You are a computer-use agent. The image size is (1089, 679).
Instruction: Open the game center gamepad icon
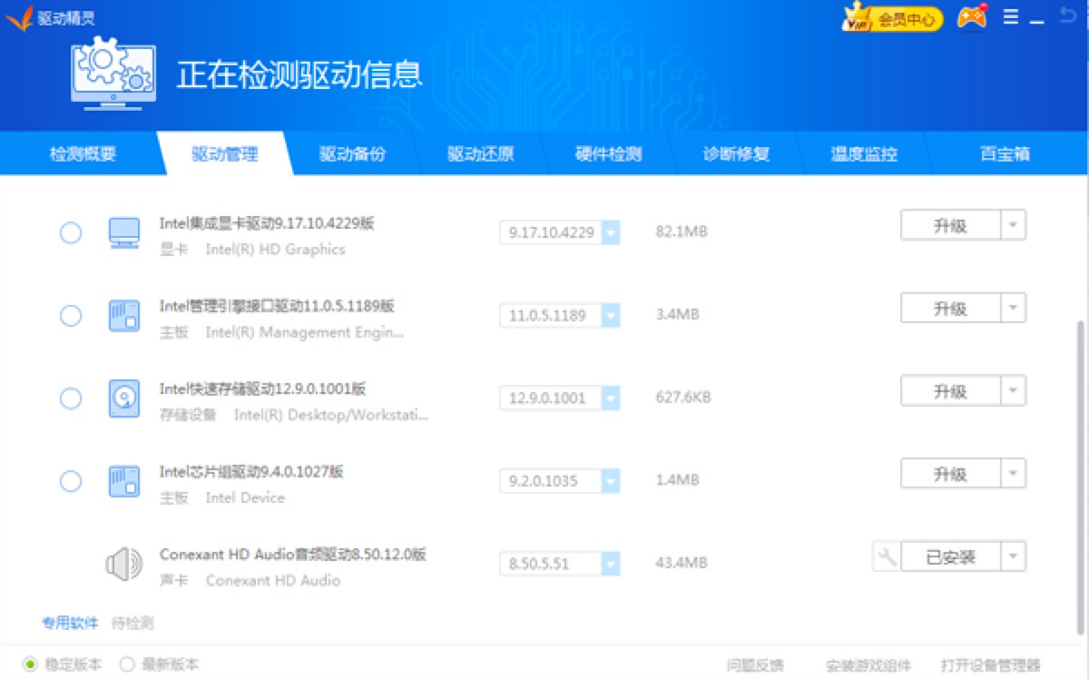[x=971, y=17]
